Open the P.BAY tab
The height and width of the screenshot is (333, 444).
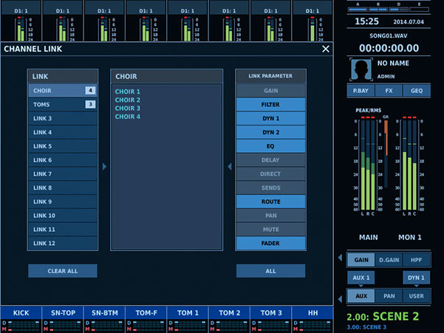point(361,91)
